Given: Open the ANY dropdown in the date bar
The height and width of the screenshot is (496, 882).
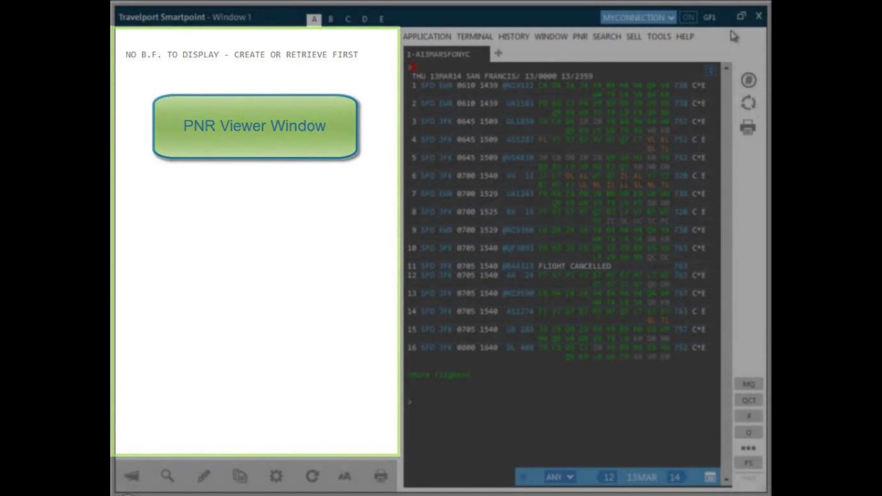Looking at the screenshot, I should 560,477.
